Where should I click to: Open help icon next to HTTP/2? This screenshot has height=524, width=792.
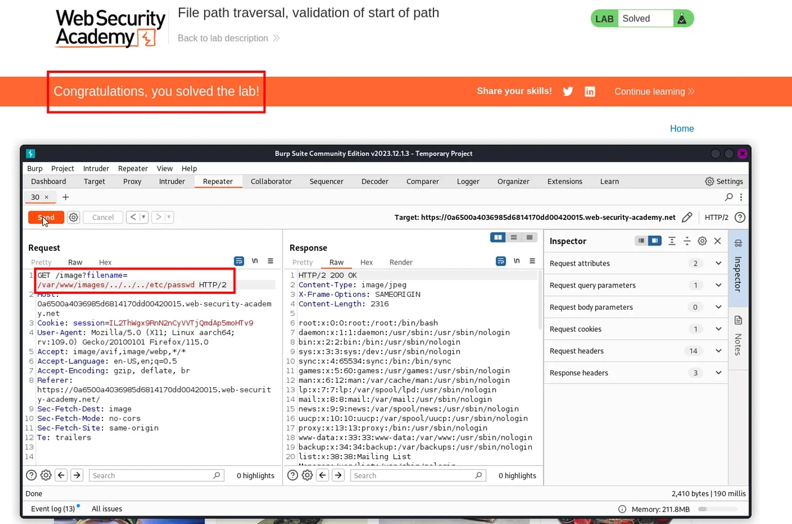[739, 217]
